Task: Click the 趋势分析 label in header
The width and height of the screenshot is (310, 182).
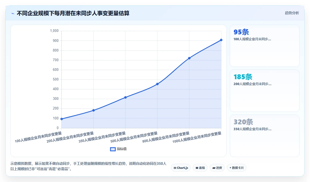Action: tap(292, 13)
